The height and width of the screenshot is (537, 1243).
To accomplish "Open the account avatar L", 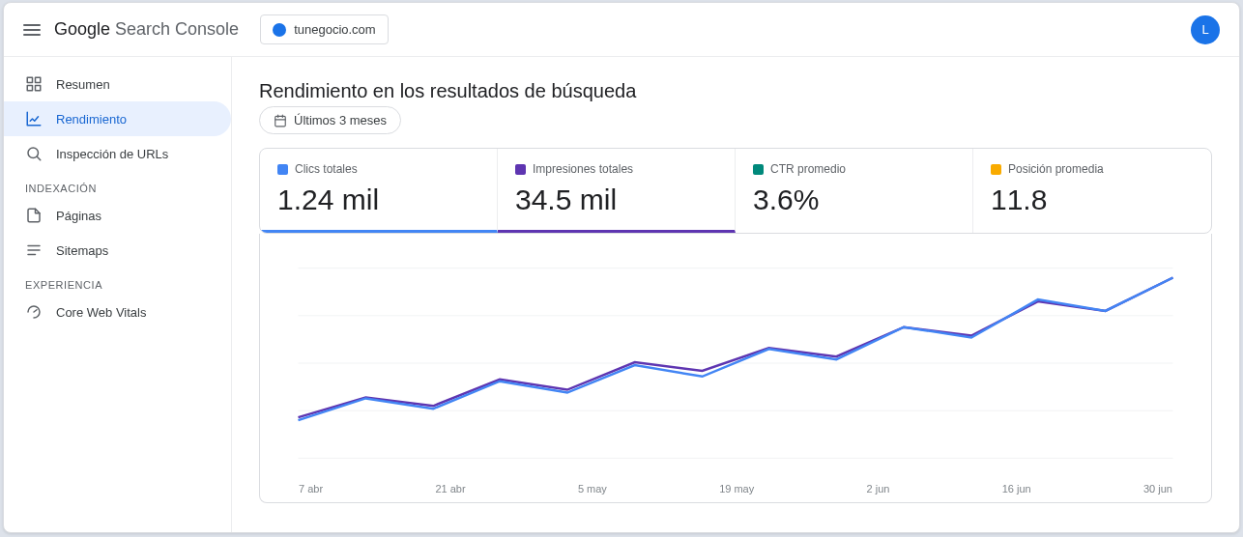I will pyautogui.click(x=1205, y=30).
